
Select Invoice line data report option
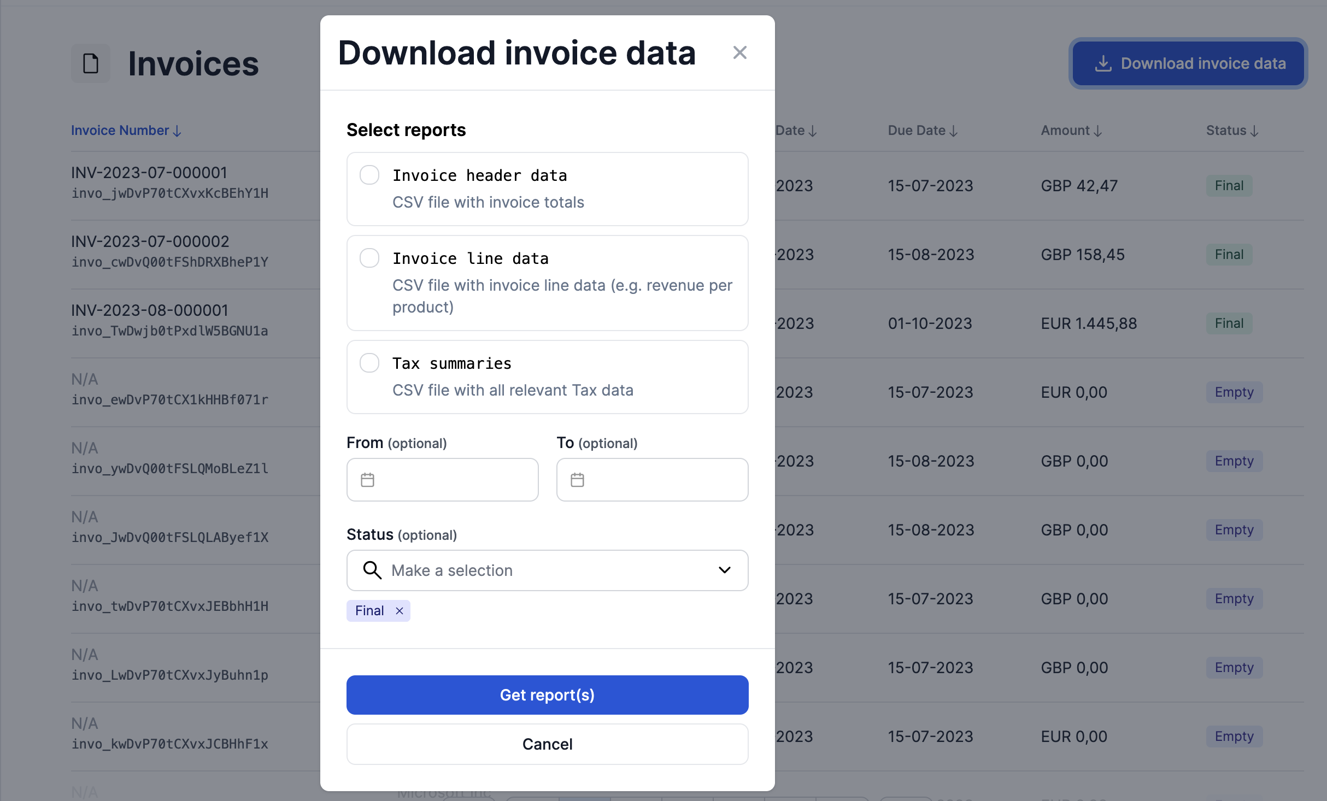[369, 258]
